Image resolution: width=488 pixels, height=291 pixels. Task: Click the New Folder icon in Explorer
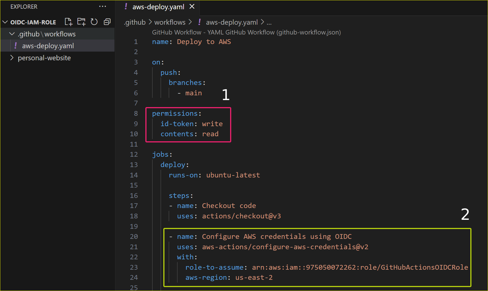point(81,22)
